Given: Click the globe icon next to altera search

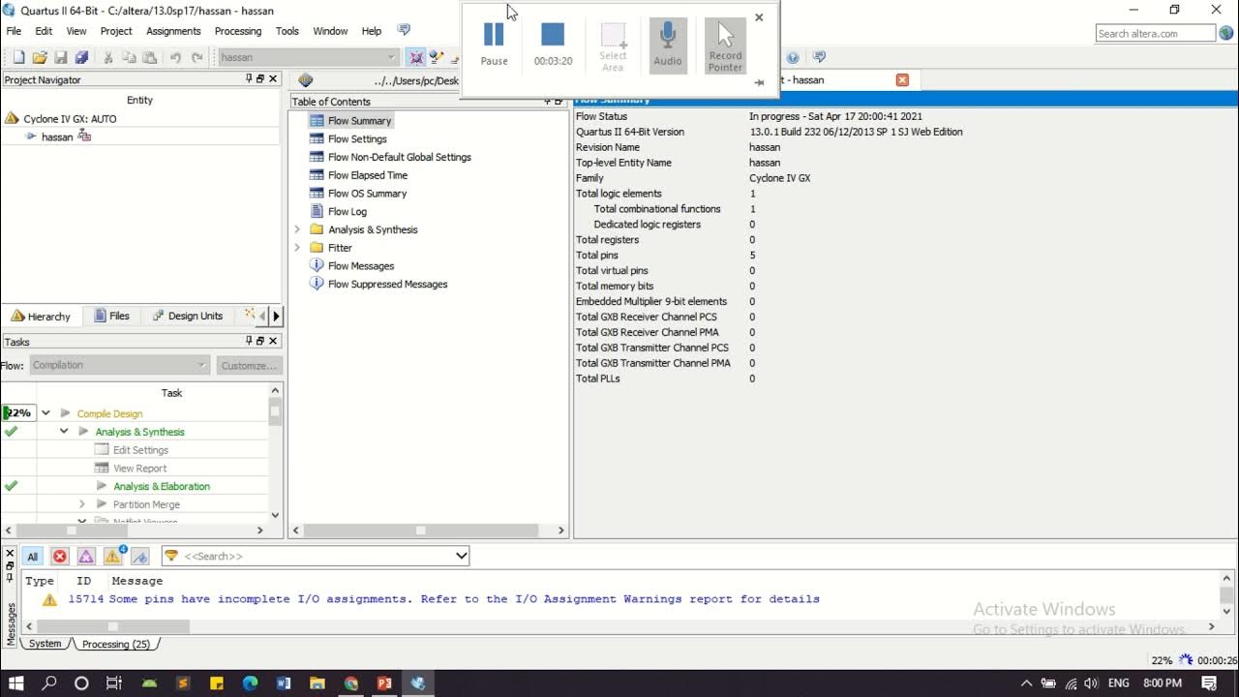Looking at the screenshot, I should tap(1226, 33).
